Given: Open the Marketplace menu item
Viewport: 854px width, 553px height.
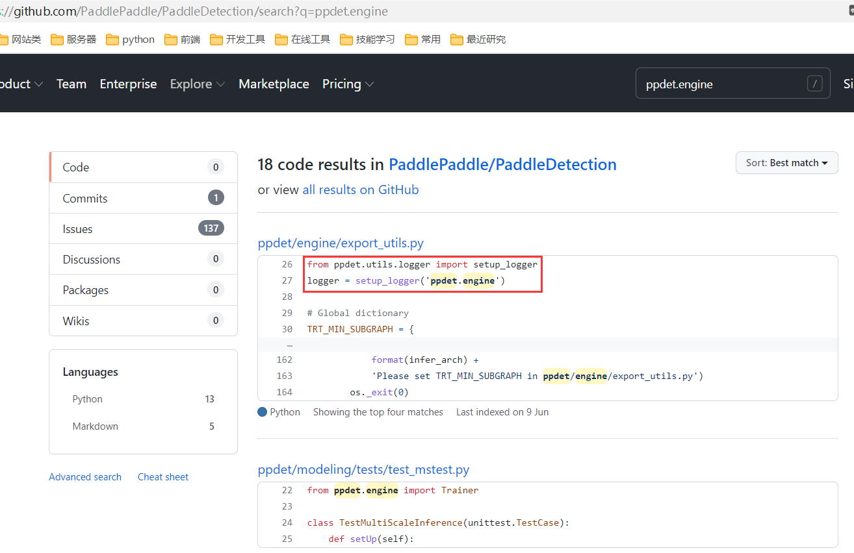Looking at the screenshot, I should point(274,84).
